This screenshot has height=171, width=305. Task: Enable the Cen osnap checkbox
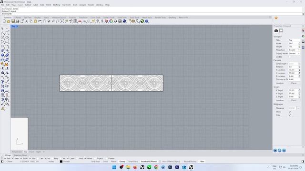tap(38, 158)
